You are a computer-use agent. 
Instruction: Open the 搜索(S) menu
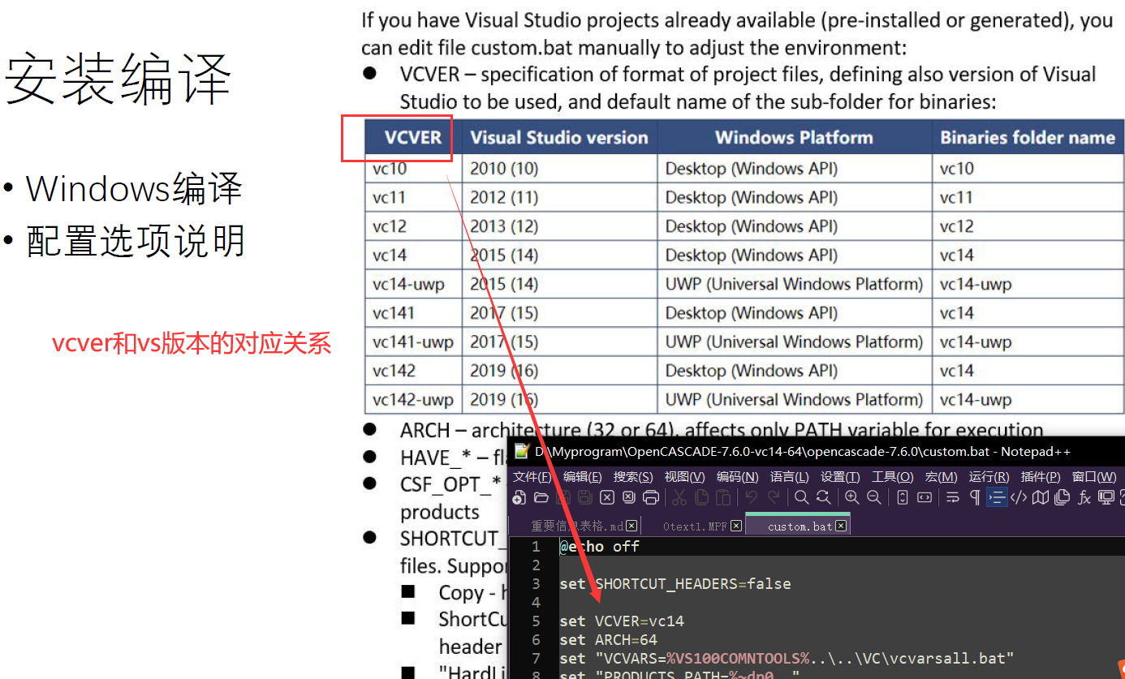[x=633, y=477]
